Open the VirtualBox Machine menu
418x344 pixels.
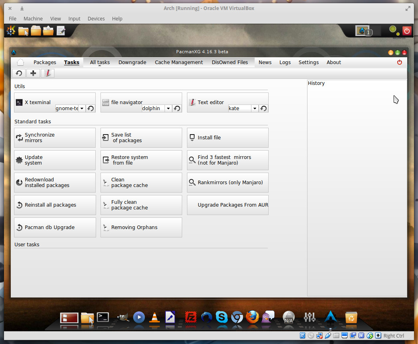33,19
